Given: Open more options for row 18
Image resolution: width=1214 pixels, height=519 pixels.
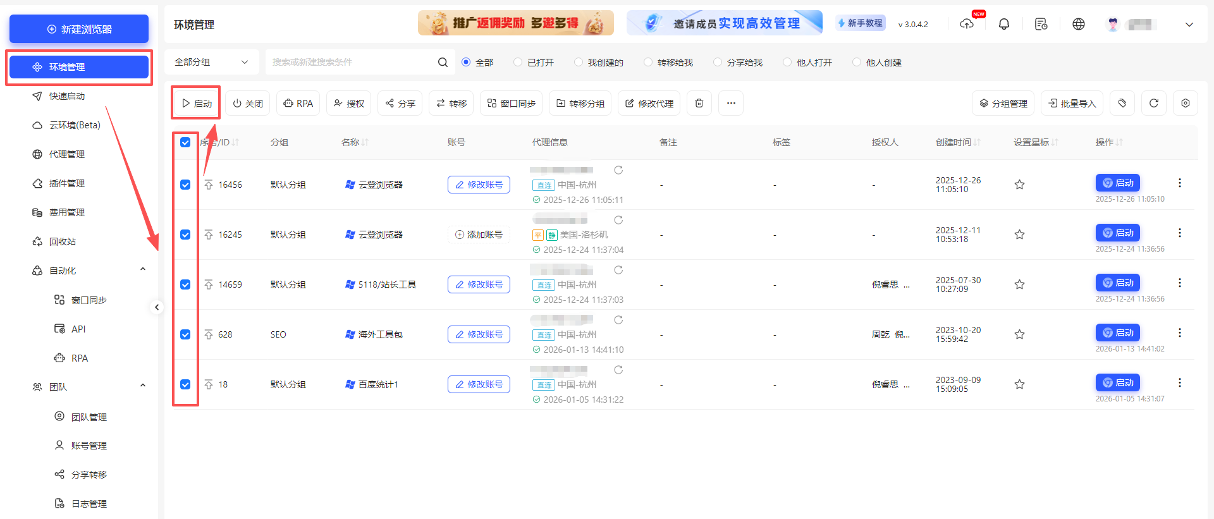Looking at the screenshot, I should click(1179, 382).
